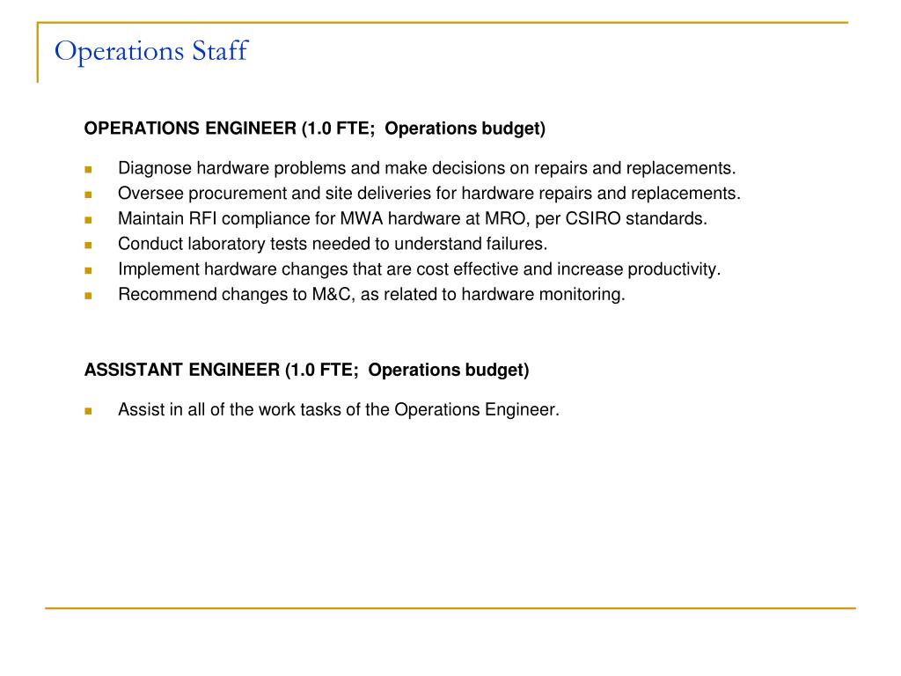Click the words 'Operations budget)' in the first heading
The width and height of the screenshot is (901, 676).
coord(465,129)
